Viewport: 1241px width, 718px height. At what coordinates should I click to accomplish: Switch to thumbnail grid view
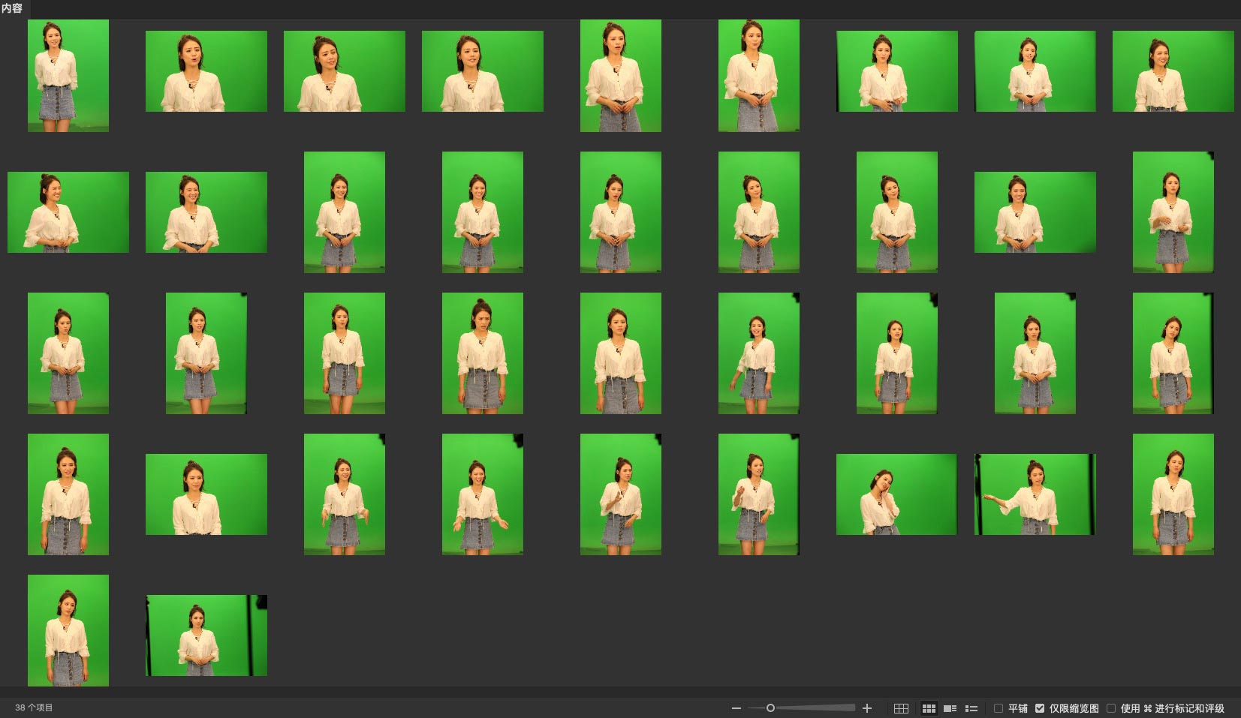tap(929, 708)
